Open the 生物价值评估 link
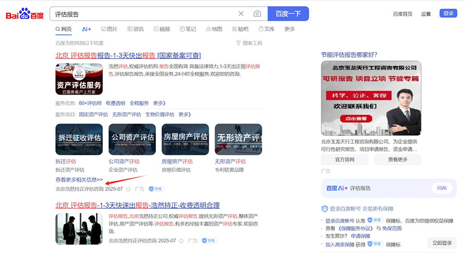This screenshot has height=253, width=465. pos(160,114)
